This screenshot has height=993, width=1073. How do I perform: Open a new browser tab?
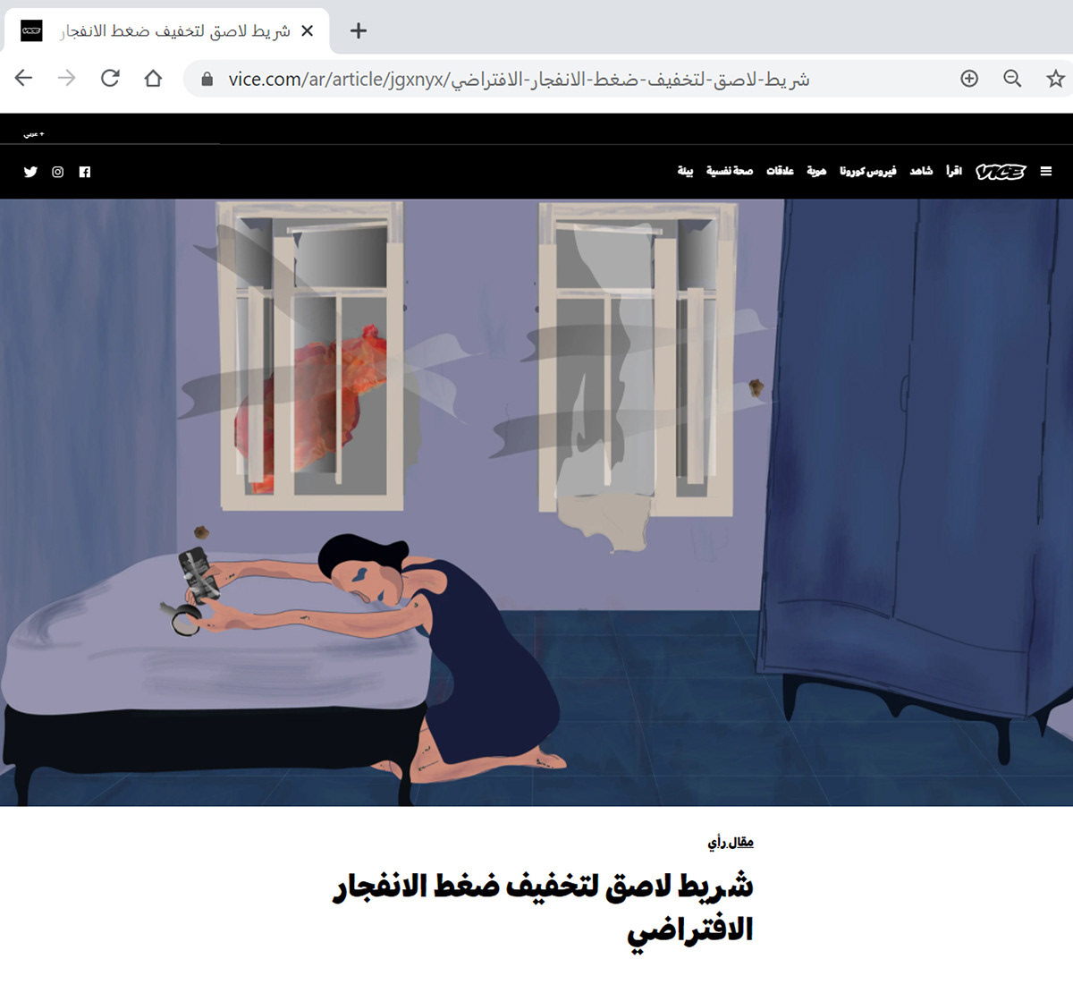tap(359, 30)
